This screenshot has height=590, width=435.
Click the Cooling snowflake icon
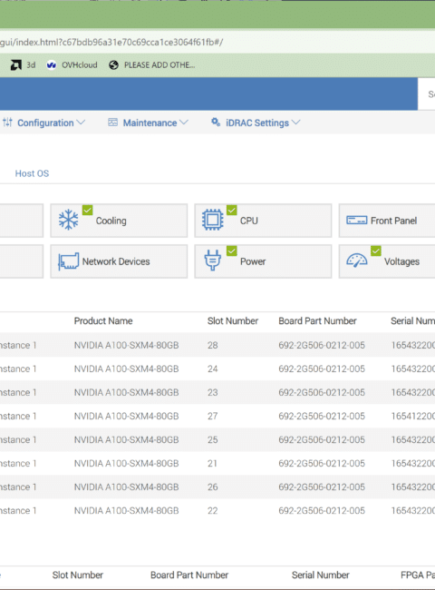[68, 220]
